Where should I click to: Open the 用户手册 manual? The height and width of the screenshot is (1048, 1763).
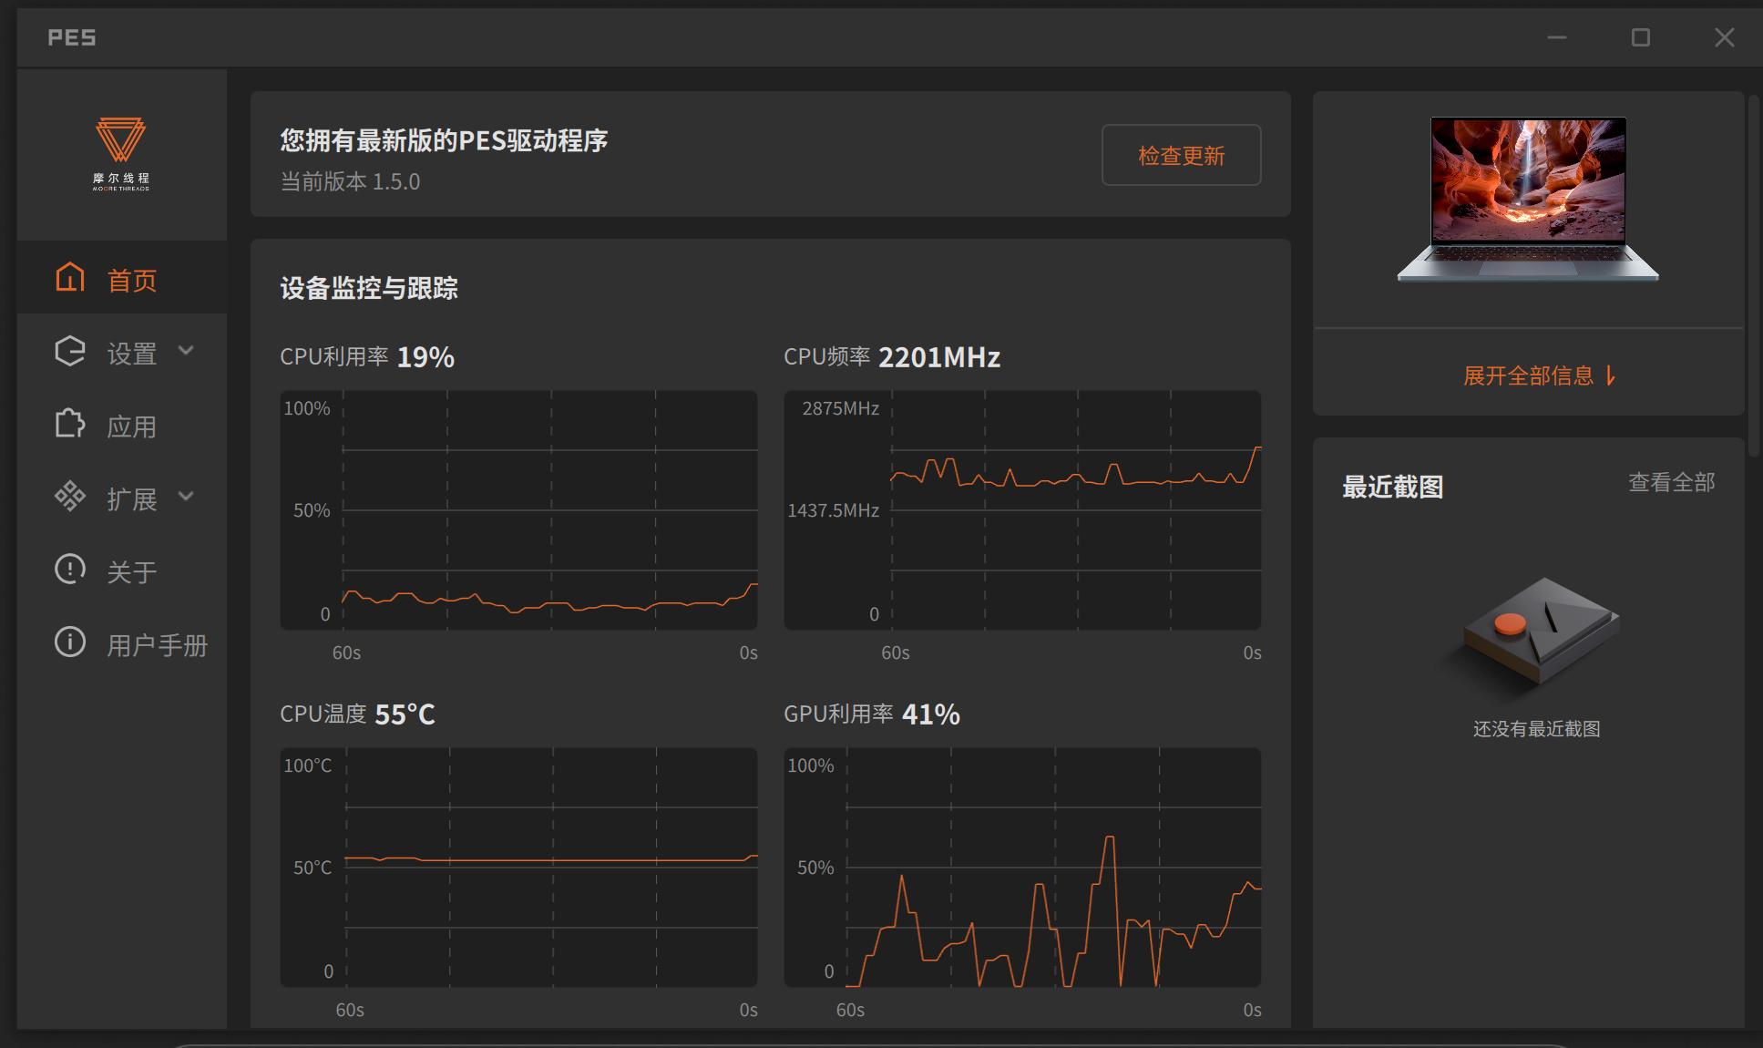tap(122, 642)
